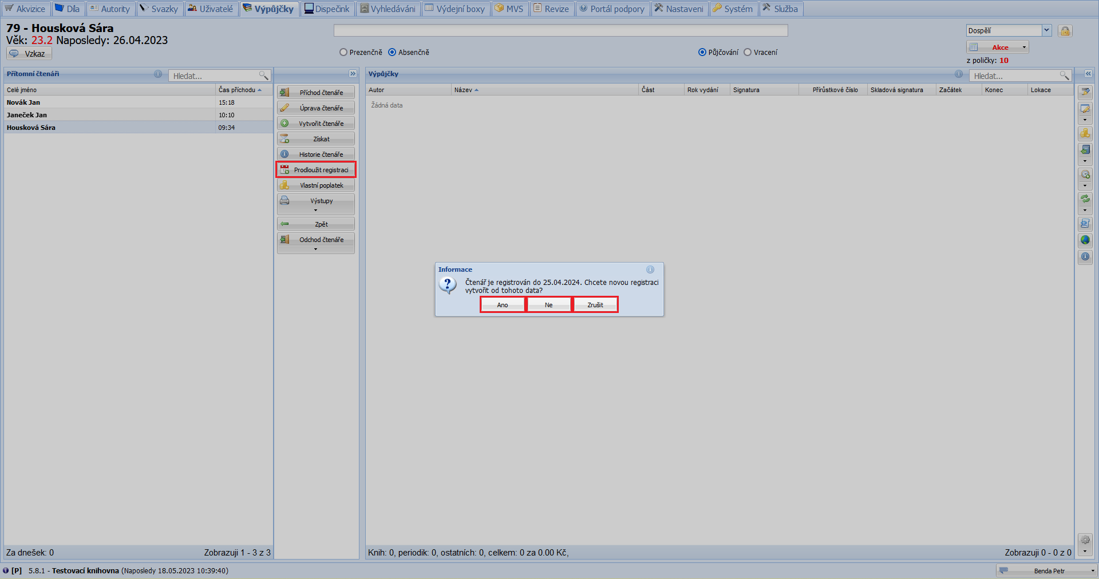The height and width of the screenshot is (579, 1099).
Task: Click magnifier icon in readers search box
Action: click(x=263, y=76)
